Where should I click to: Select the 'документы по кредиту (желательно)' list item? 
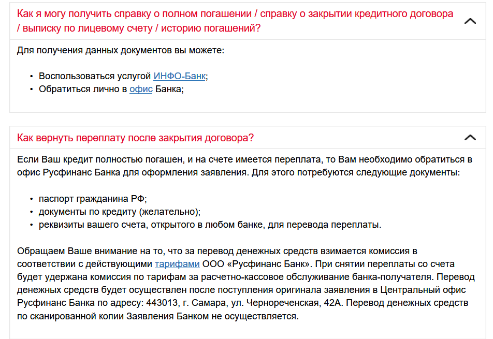pos(119,212)
